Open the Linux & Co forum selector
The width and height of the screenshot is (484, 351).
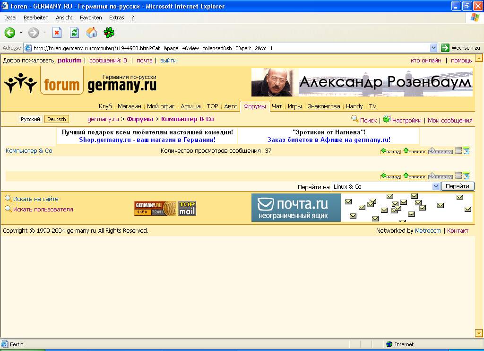(x=386, y=187)
